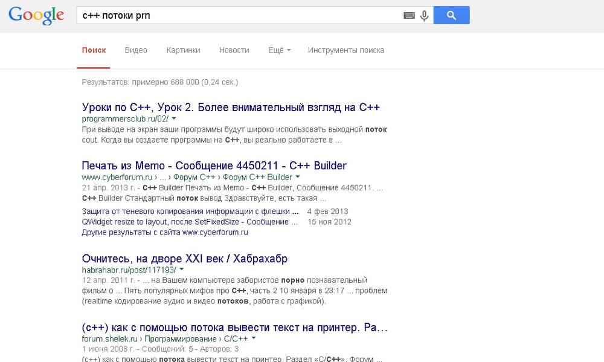This screenshot has height=362, width=604.
Task: Open 'Печать из Memo - Сообщение 4450211' result
Action: (x=214, y=166)
